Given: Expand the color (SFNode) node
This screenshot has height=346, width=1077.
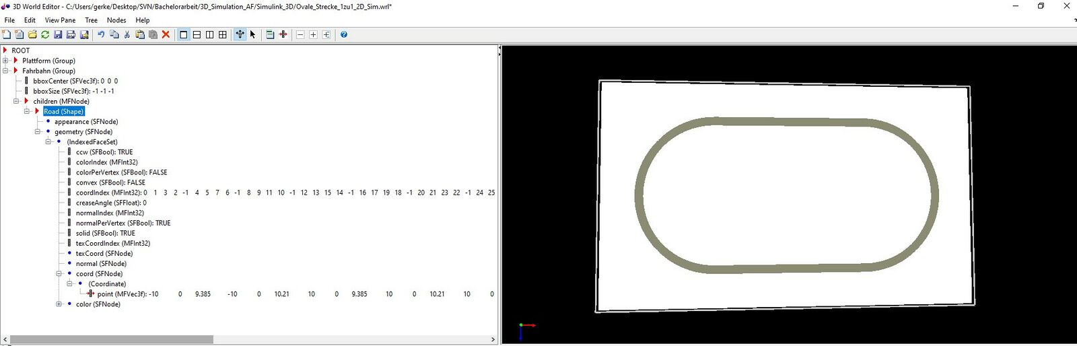Looking at the screenshot, I should point(59,304).
